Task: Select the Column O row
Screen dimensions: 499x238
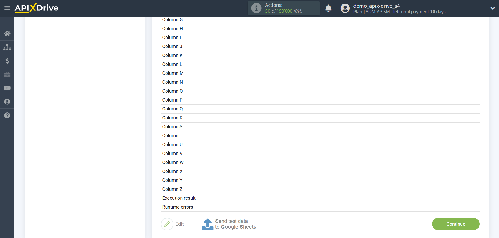Action: click(320, 91)
